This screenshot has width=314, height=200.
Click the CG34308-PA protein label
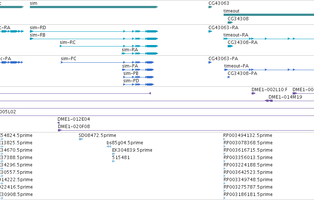coord(242,73)
